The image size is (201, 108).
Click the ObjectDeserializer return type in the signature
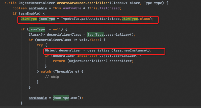pyautogui.click(x=37, y=3)
